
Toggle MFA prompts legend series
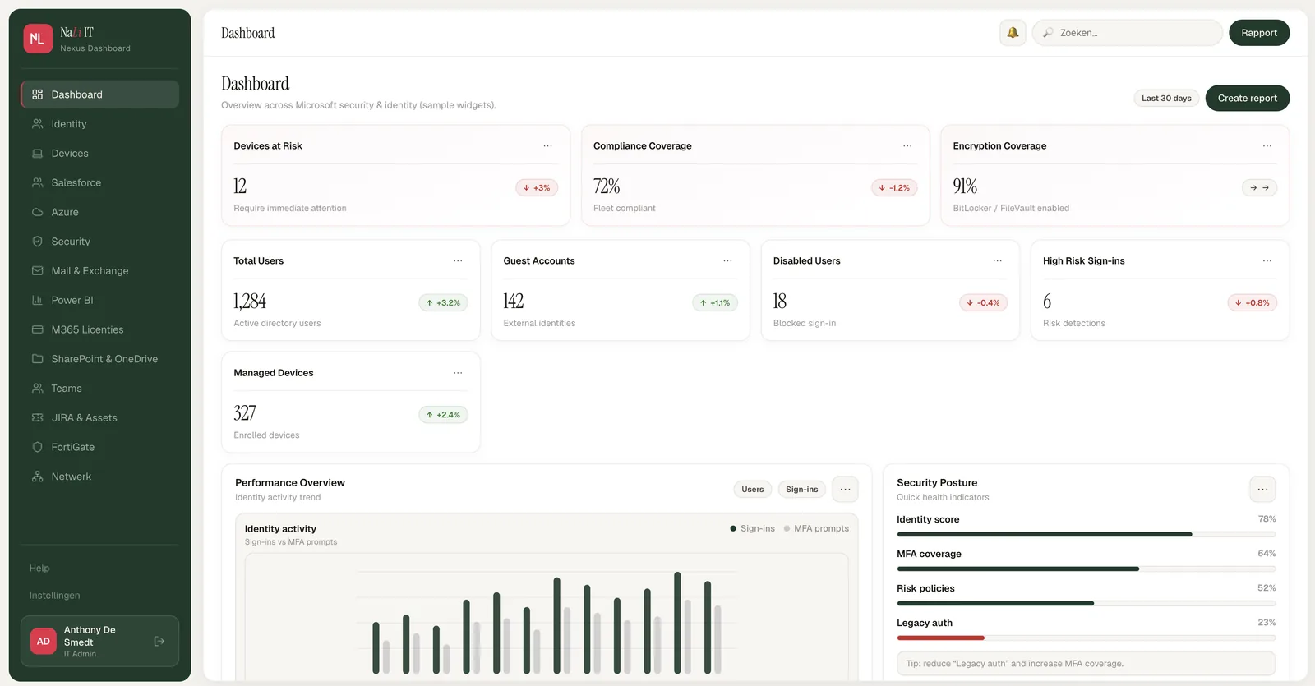pyautogui.click(x=816, y=529)
